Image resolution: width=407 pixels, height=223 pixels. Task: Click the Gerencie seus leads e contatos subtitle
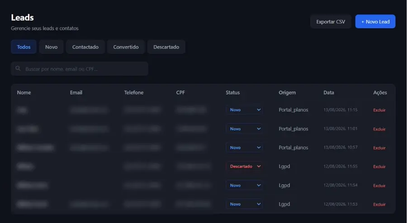pyautogui.click(x=45, y=28)
